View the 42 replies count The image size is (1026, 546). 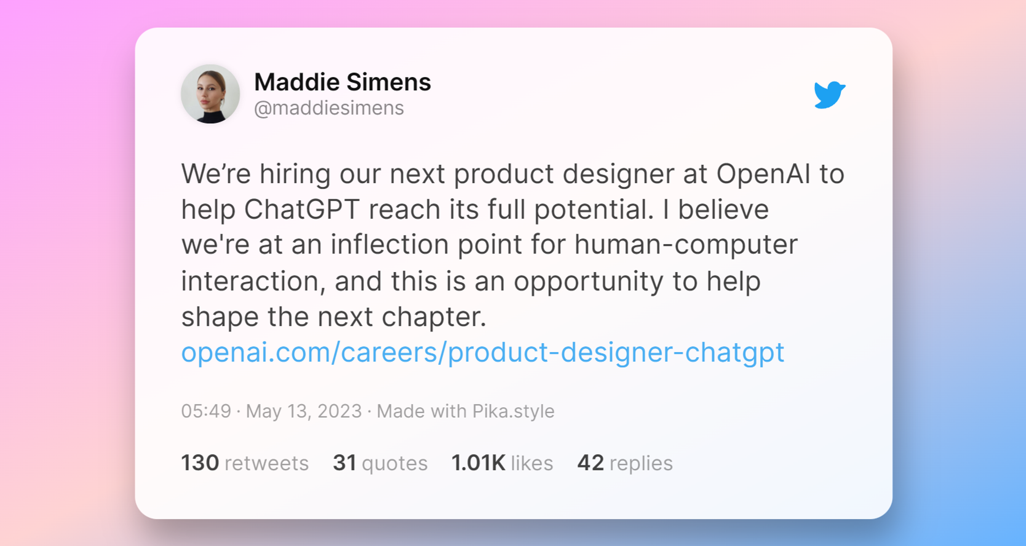click(625, 463)
